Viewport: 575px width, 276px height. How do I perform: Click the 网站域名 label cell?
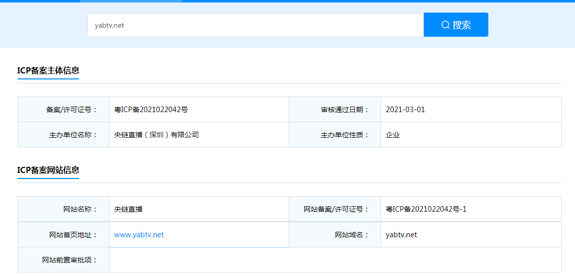[335, 235]
